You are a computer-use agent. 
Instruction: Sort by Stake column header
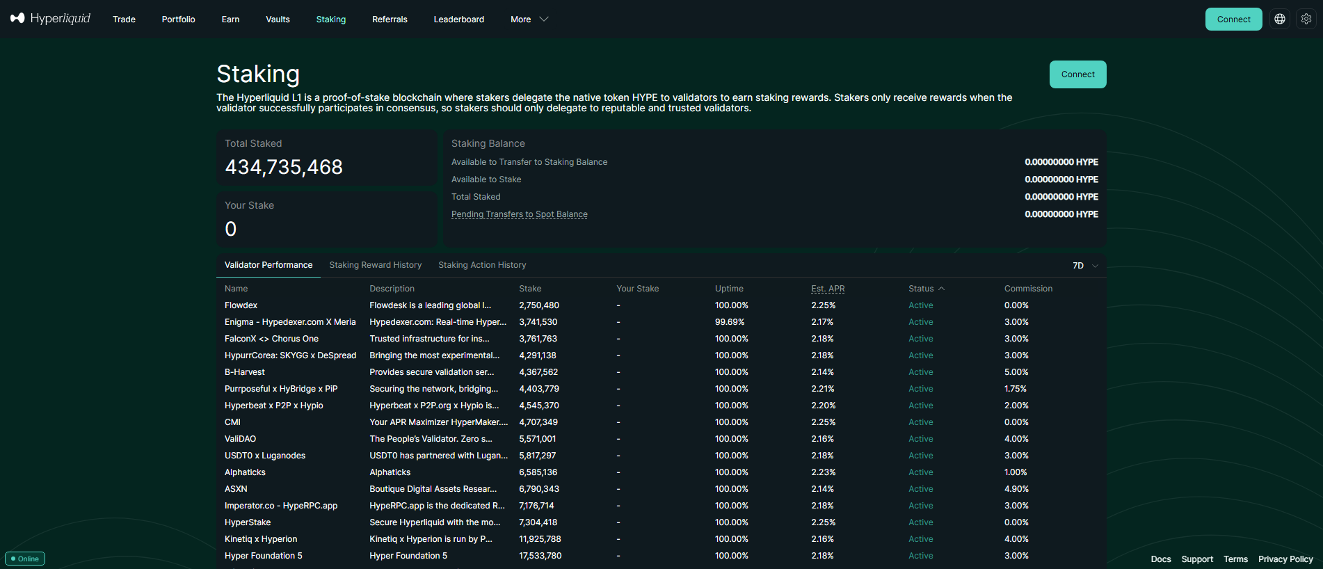(530, 289)
